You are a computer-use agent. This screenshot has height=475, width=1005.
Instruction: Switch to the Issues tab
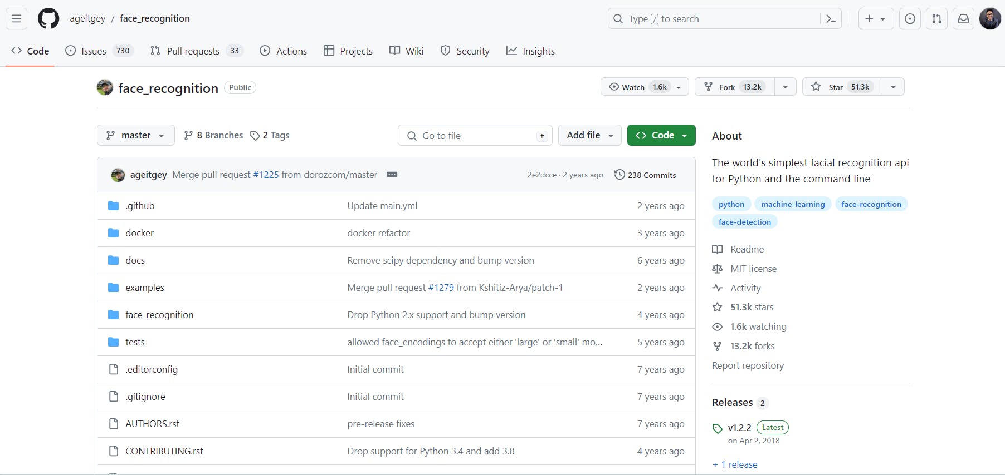(x=99, y=51)
